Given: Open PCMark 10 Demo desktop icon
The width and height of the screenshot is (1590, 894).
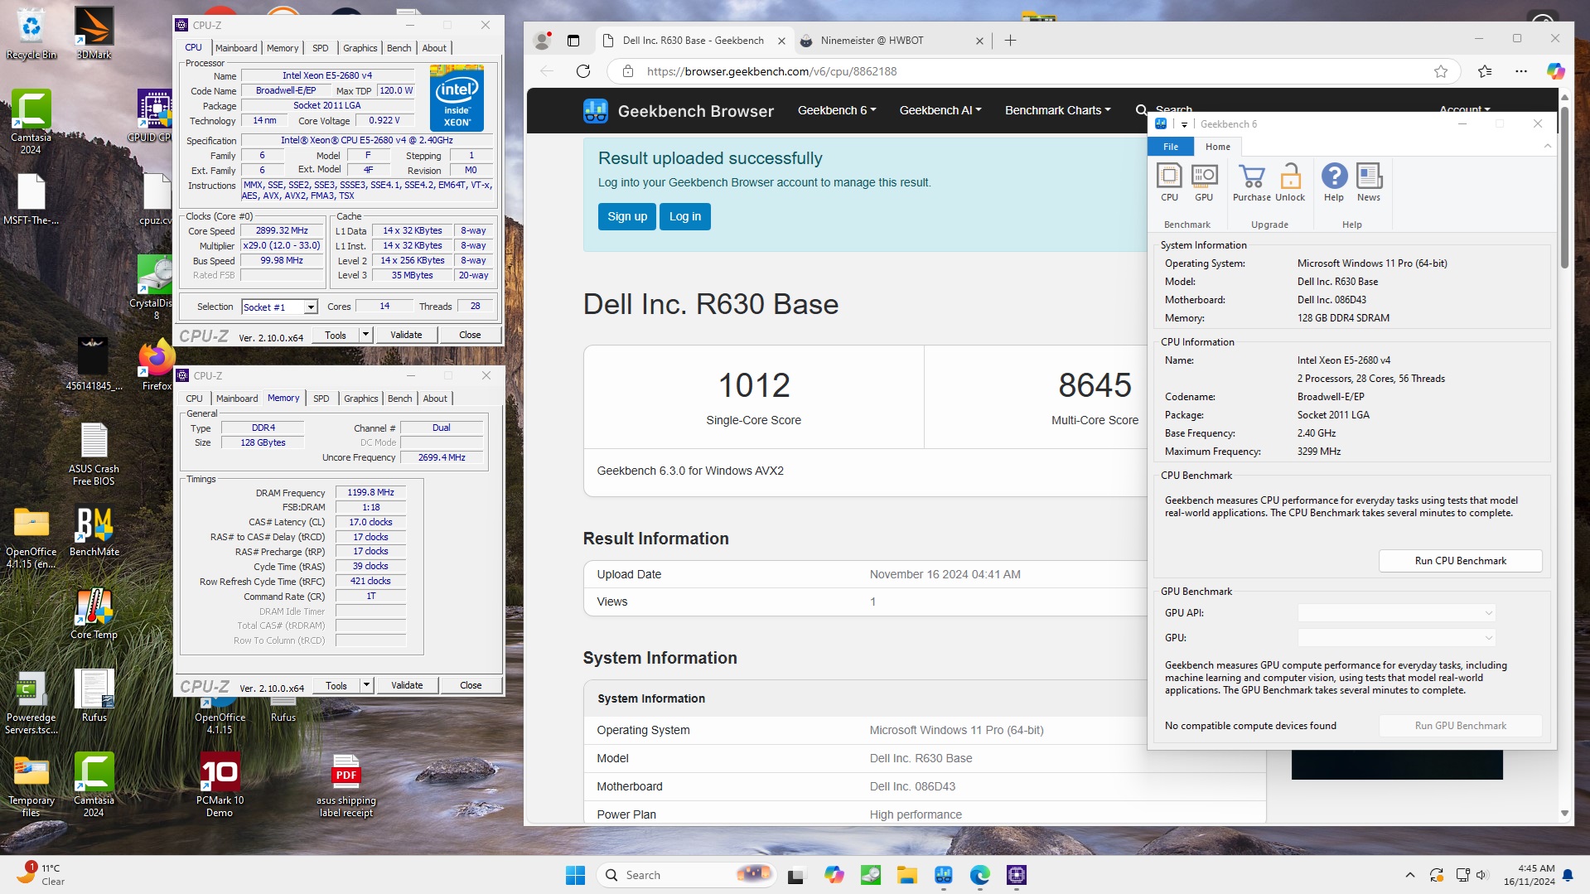Looking at the screenshot, I should click(x=220, y=785).
